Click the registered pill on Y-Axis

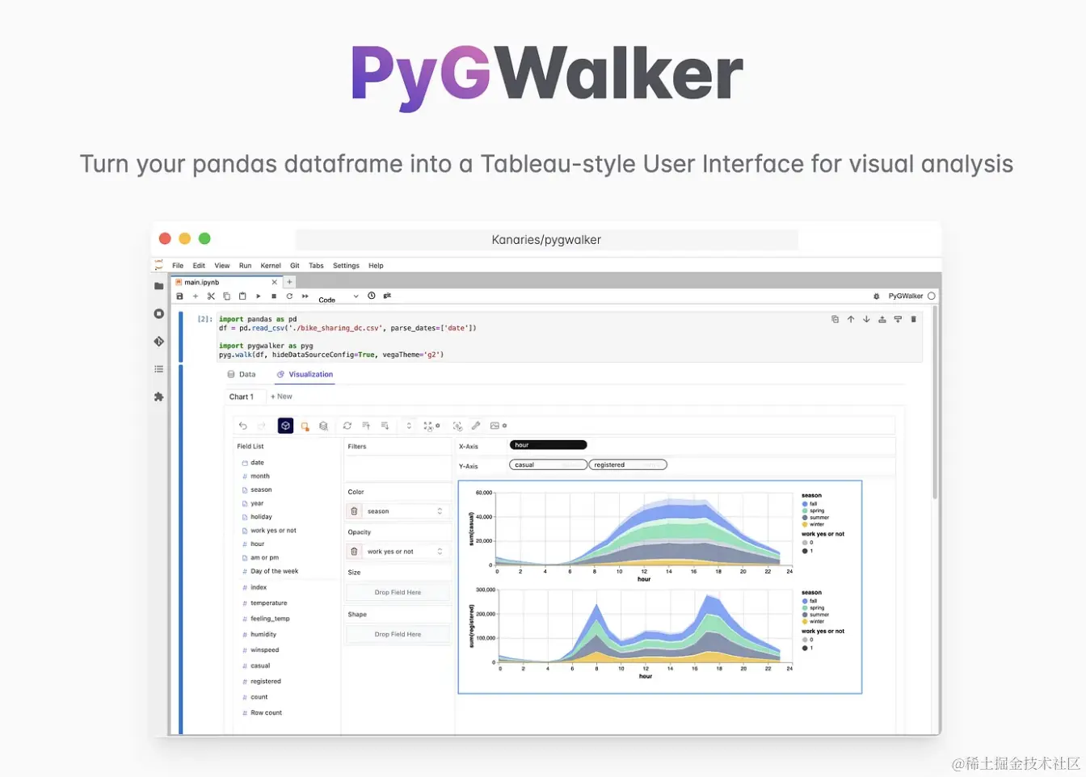tap(628, 465)
